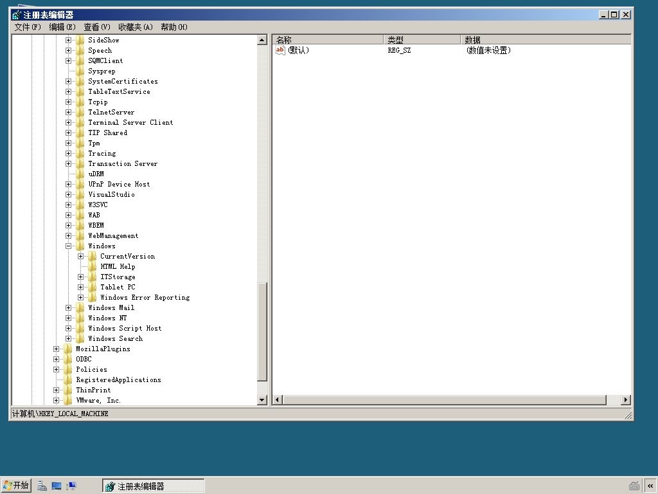
Task: Expand the Policies registry key
Action: [57, 370]
